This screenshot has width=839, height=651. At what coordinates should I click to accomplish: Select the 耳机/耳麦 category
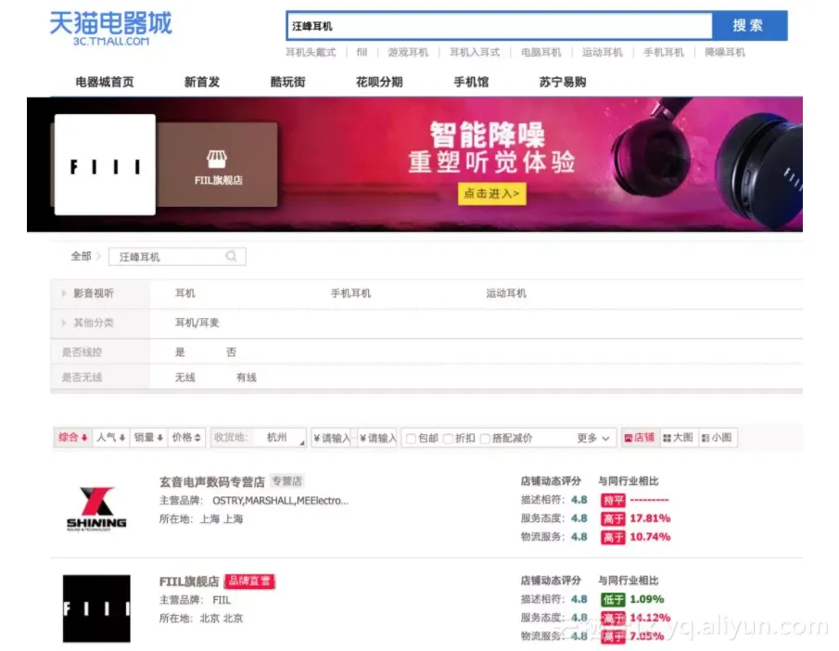click(x=197, y=323)
